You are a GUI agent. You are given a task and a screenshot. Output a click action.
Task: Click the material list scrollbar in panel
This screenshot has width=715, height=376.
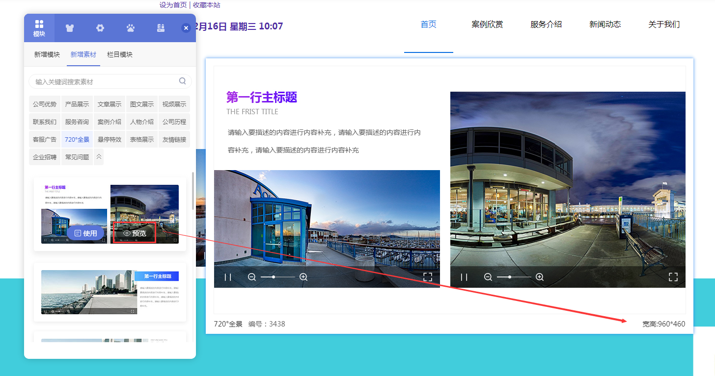click(193, 191)
